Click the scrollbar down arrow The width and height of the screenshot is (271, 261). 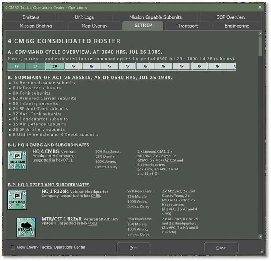pos(260,236)
